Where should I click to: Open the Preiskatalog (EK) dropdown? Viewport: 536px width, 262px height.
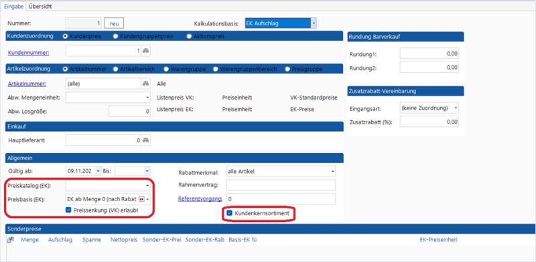[x=147, y=186]
